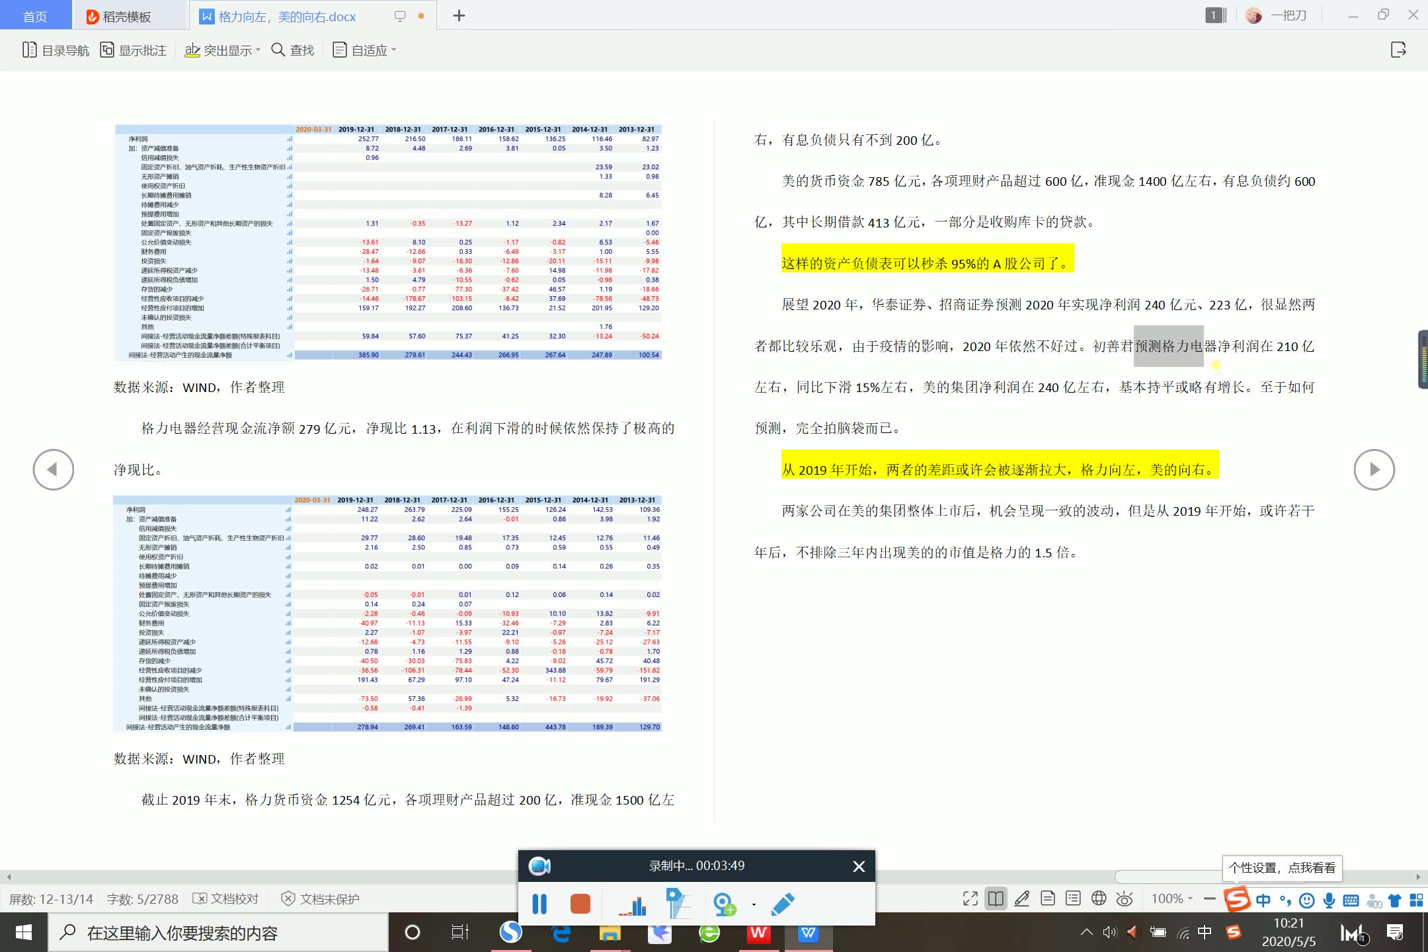Open the 100% zoom level dropdown
The height and width of the screenshot is (952, 1428).
[1172, 898]
